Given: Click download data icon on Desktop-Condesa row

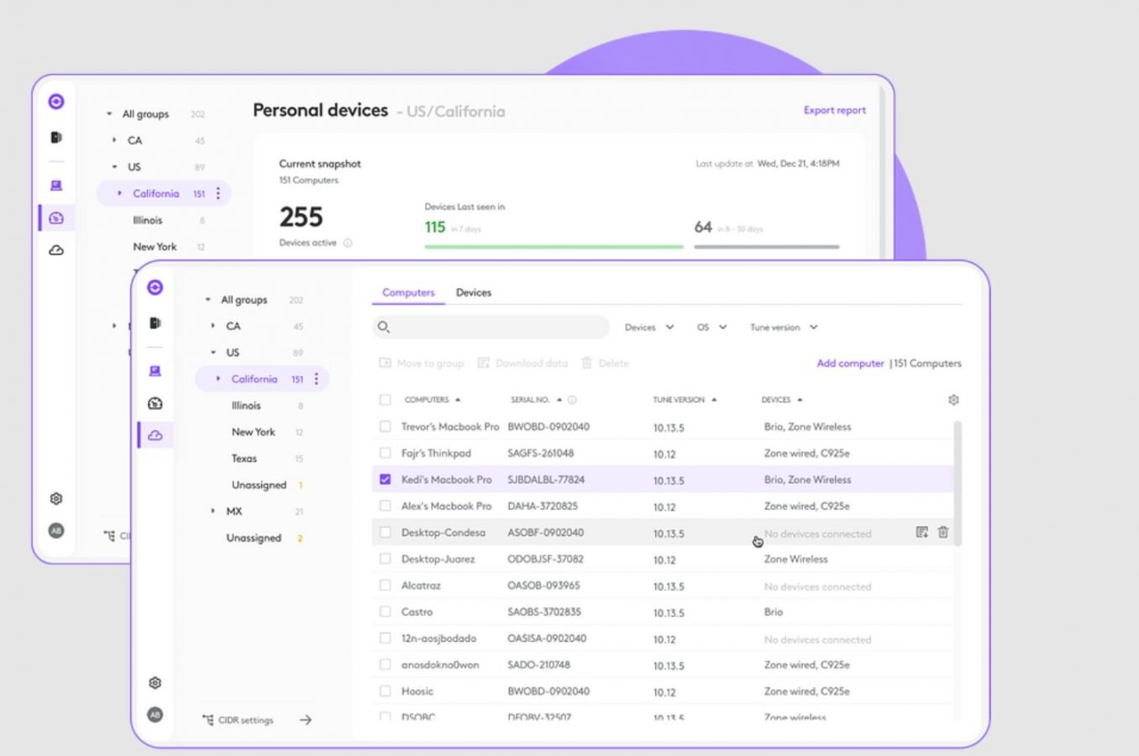Looking at the screenshot, I should 921,532.
